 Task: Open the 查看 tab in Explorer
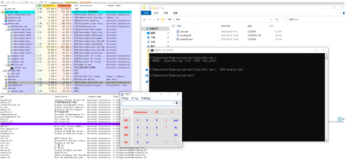tap(175, 13)
